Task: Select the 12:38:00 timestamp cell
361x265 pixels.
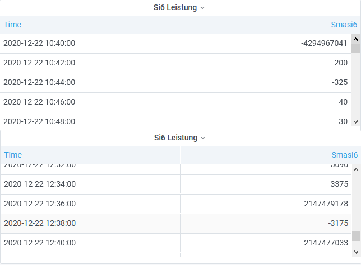Action: coord(39,224)
